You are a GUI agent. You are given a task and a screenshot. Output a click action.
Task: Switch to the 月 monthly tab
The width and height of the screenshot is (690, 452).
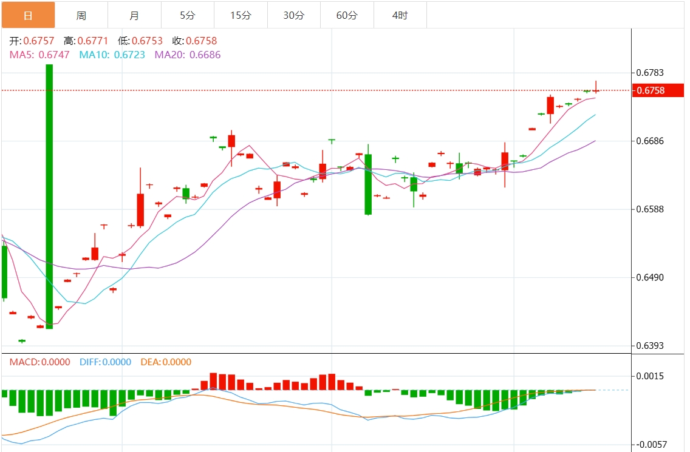coord(135,15)
